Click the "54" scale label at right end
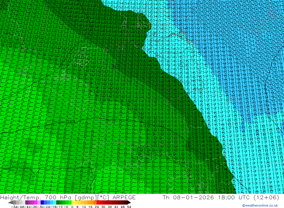This screenshot has height=208, width=284. click(x=129, y=207)
